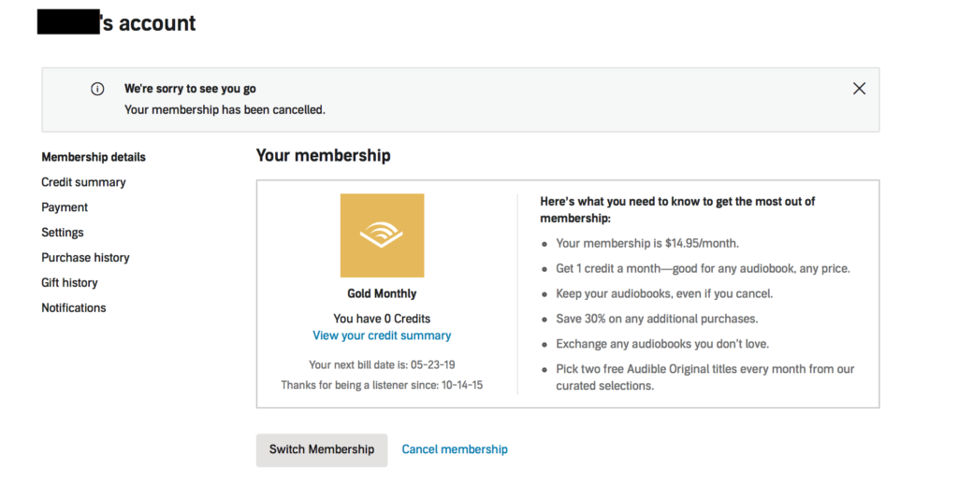Viewport: 958px width, 484px height.
Task: Click the Your membership heading
Action: pos(323,155)
